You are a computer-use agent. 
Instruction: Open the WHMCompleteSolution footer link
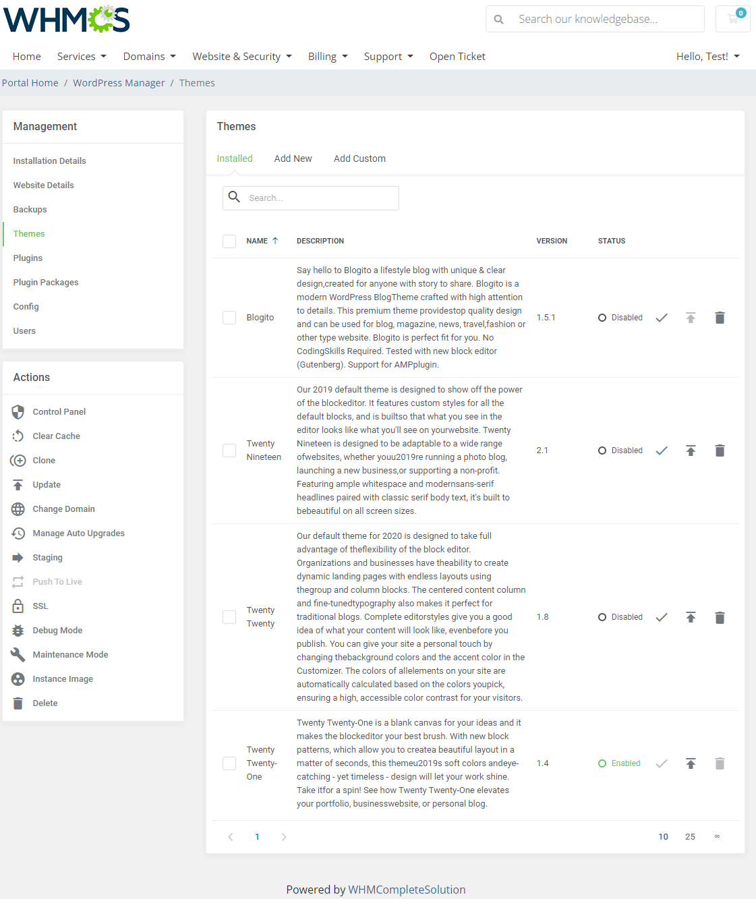[x=407, y=890]
